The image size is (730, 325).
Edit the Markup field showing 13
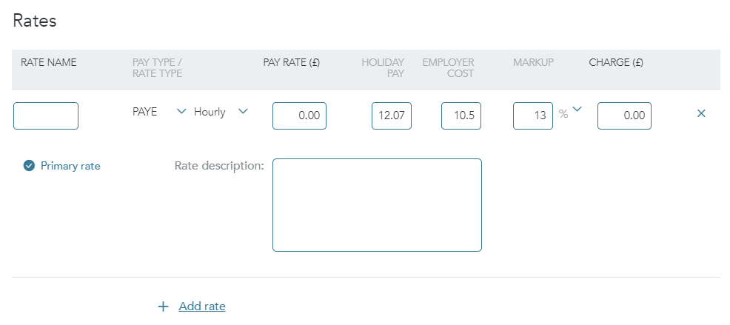click(532, 115)
